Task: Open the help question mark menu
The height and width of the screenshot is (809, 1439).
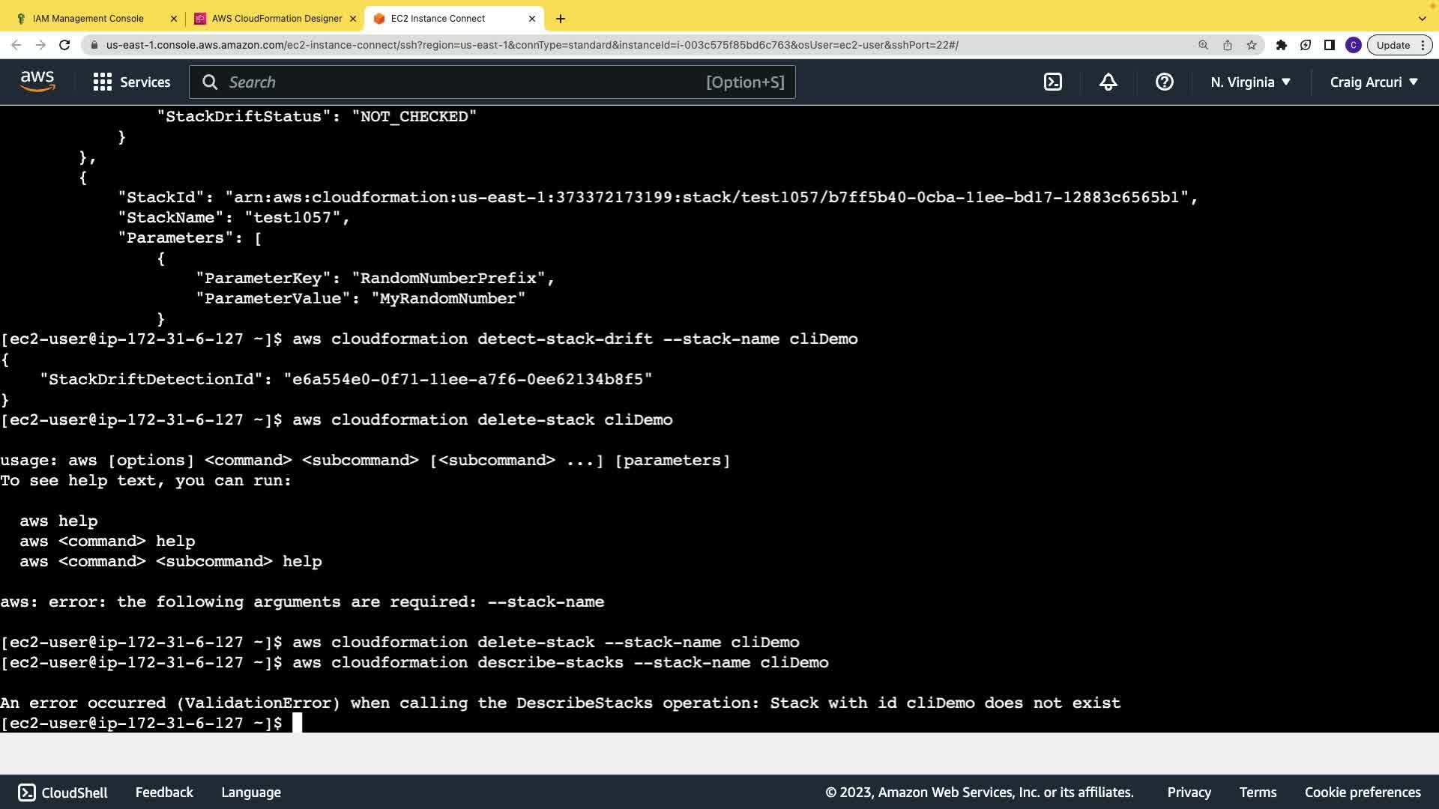Action: pos(1164,82)
